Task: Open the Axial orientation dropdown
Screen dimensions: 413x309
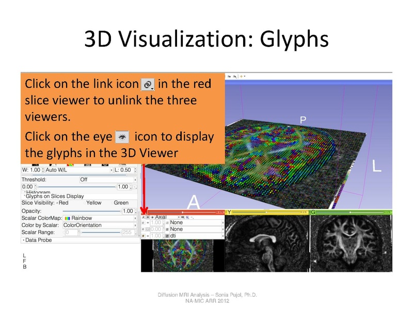Action: [167, 217]
